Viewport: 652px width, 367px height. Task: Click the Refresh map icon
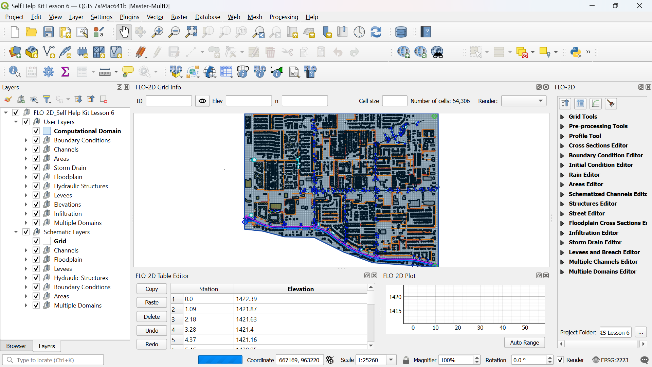point(376,32)
